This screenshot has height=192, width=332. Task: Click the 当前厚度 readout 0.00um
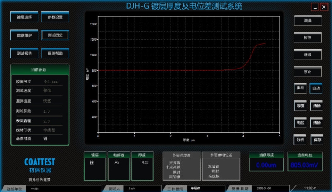[266, 165]
